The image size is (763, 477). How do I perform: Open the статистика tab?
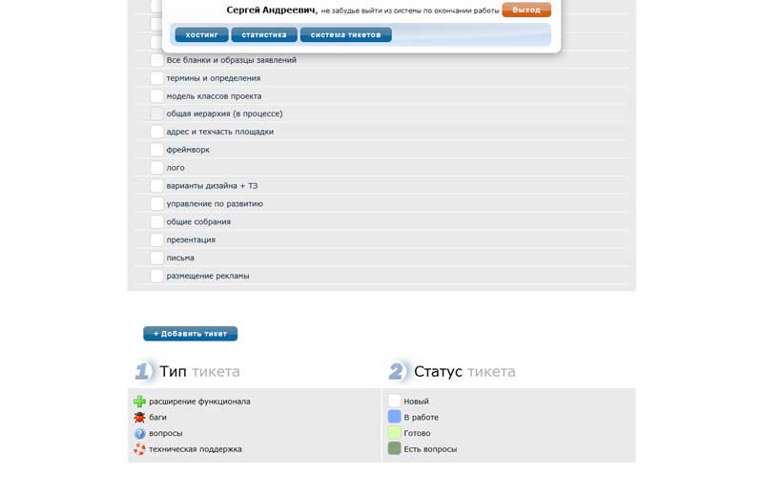(x=264, y=34)
